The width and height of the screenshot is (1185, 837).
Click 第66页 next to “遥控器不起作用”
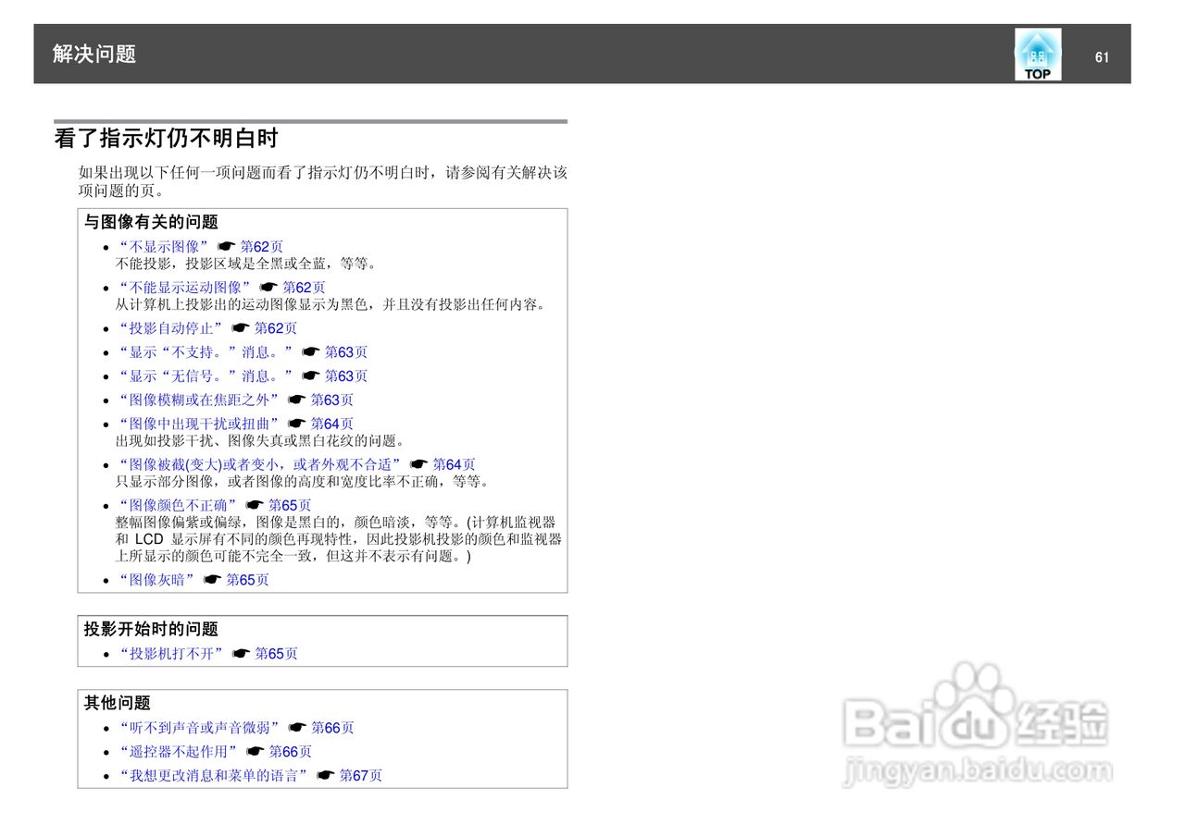[x=291, y=752]
